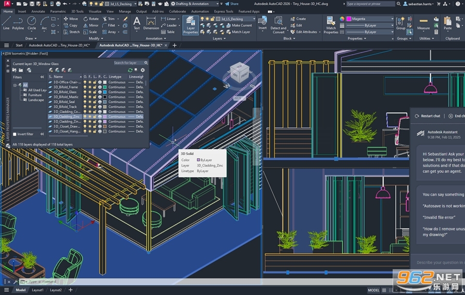Insert a Table from Annotation panel
Viewport: 465px width, 295px height.
(x=168, y=32)
